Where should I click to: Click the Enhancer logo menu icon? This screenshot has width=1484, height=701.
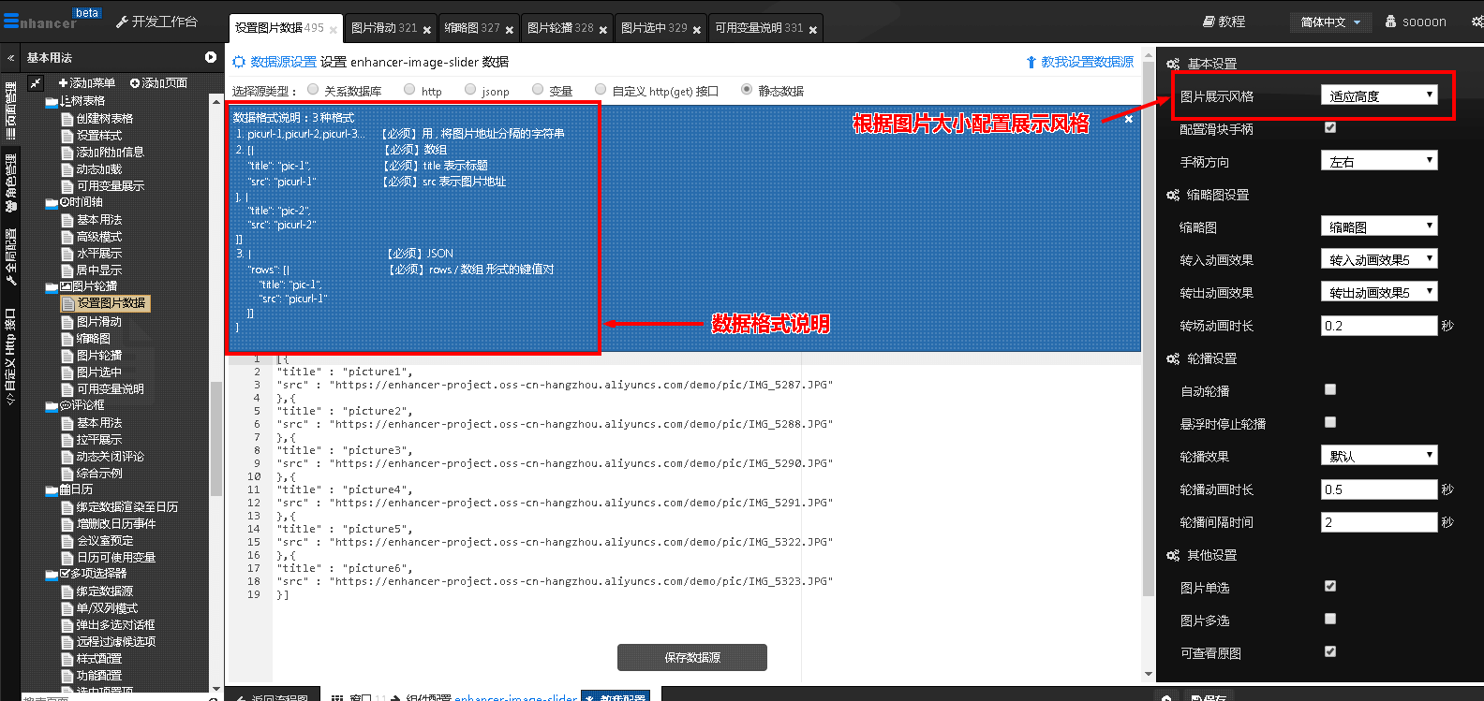coord(10,21)
